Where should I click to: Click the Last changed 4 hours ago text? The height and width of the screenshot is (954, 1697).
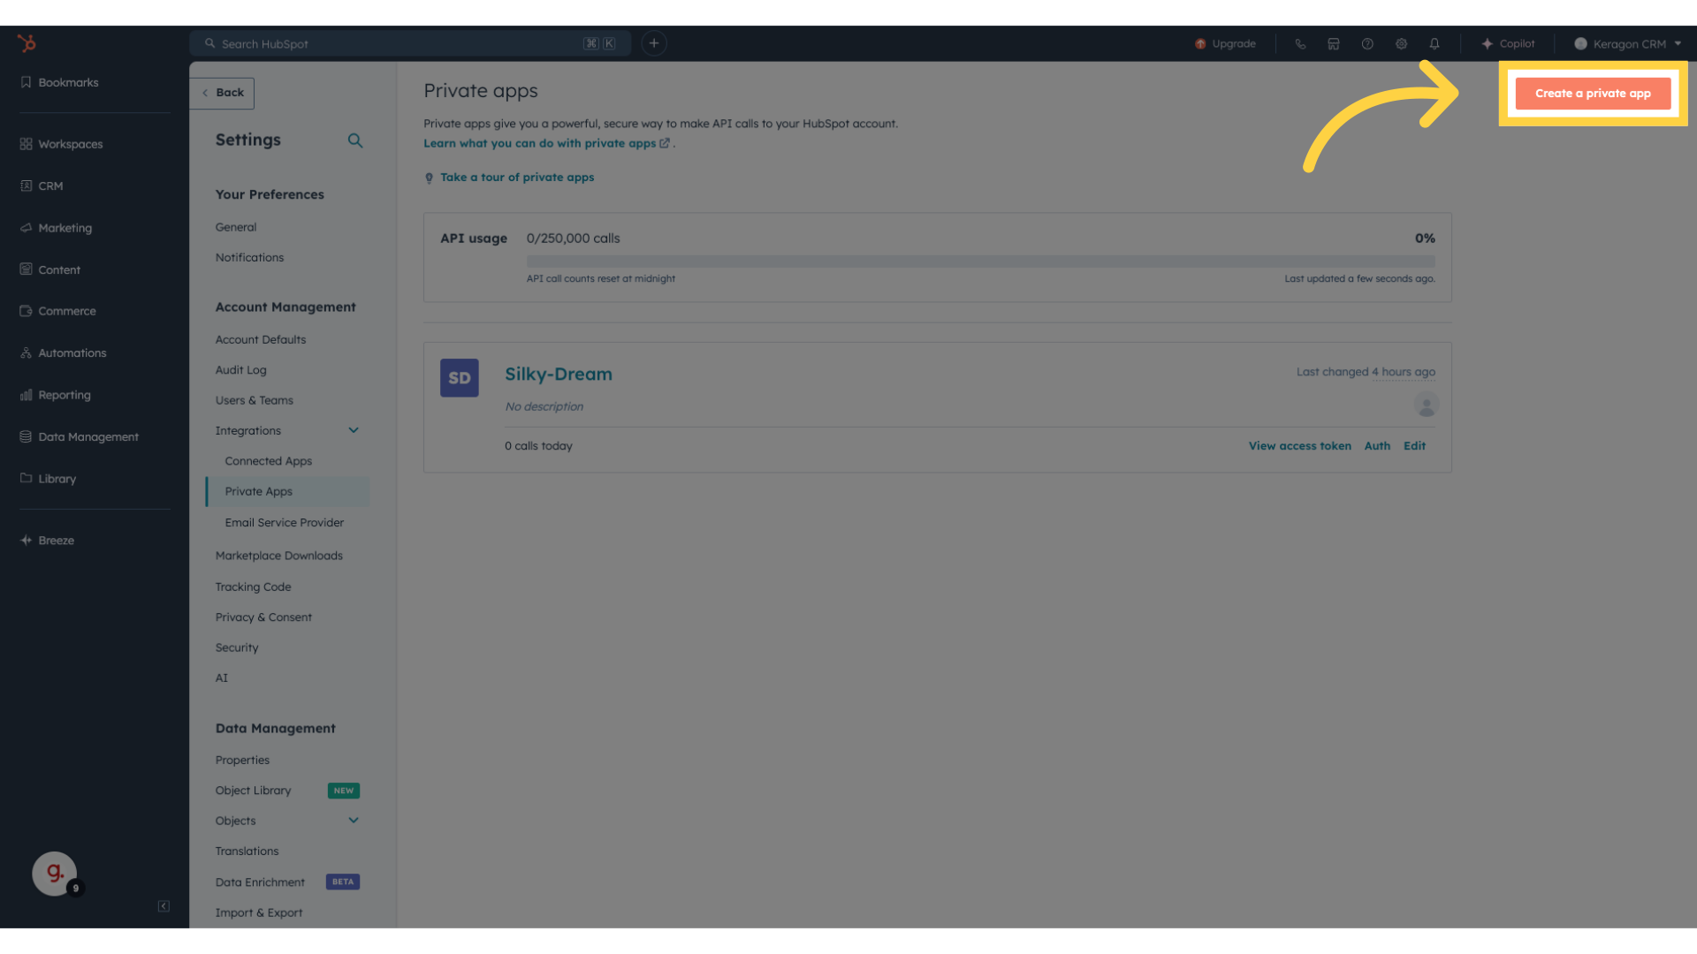1366,372
